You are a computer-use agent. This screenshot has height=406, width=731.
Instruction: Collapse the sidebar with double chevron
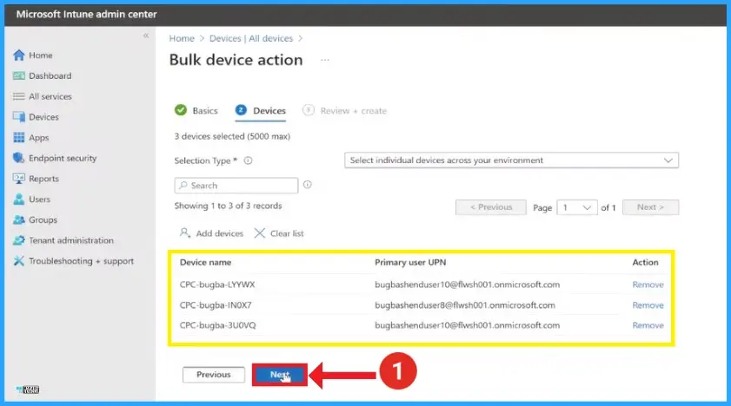[146, 36]
